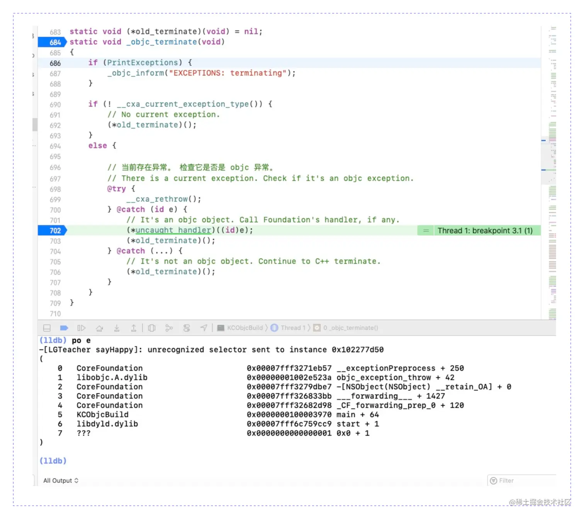Click the "Continue to C++ terminate" comment

click(253, 261)
